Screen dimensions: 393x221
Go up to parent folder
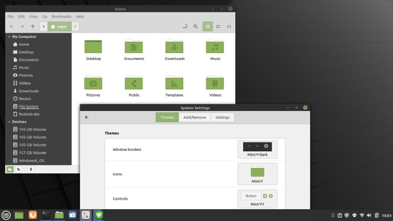click(33, 27)
